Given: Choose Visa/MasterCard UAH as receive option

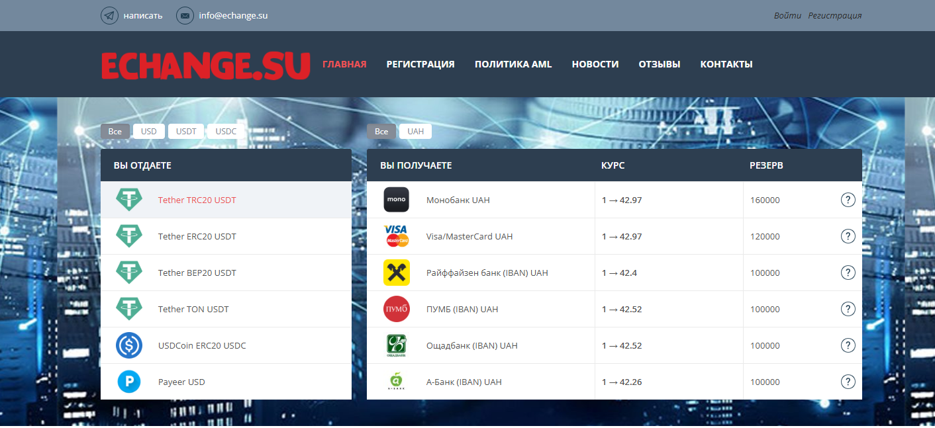Looking at the screenshot, I should [469, 236].
